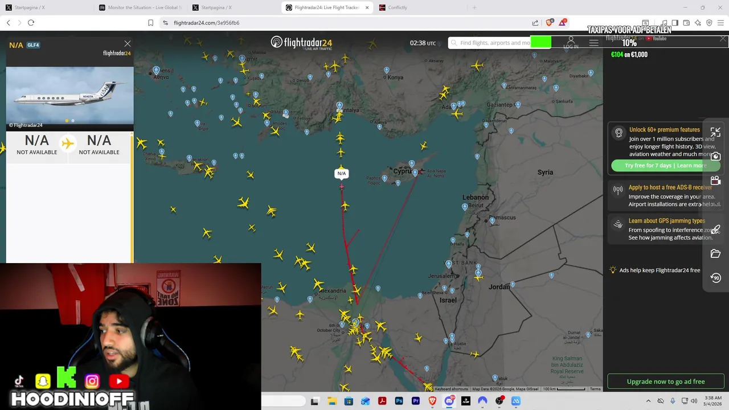
Task: Open Photoshop from taskbar
Action: point(399,401)
